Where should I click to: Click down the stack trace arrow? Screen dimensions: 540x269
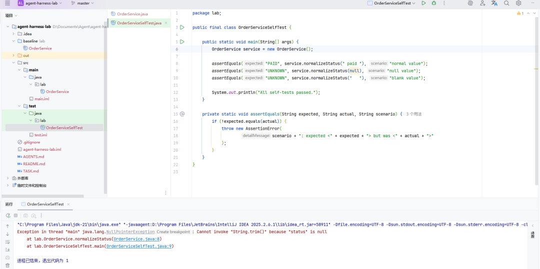[x=7, y=234]
